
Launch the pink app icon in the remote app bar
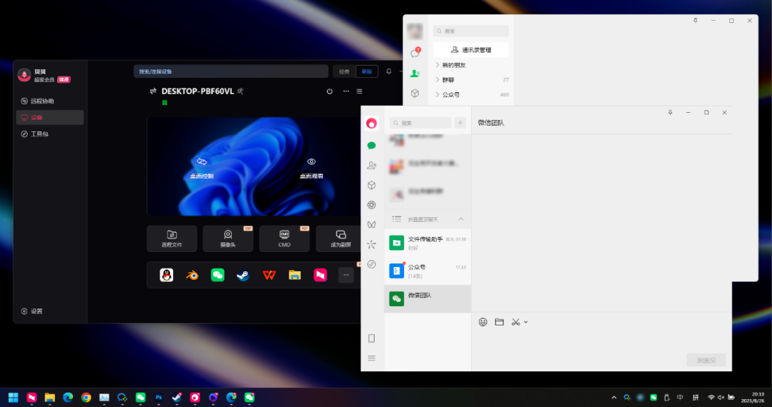click(320, 276)
